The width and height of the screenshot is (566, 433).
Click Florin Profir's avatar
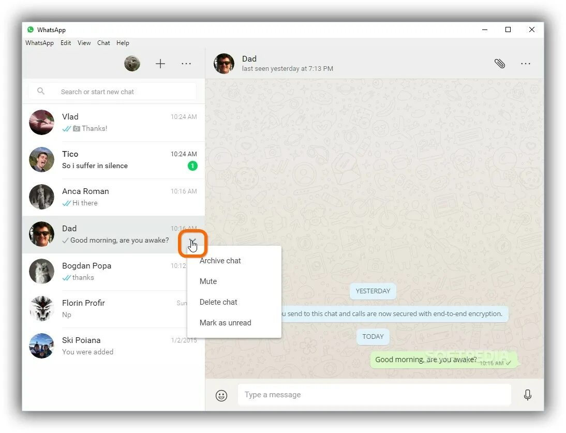41,308
